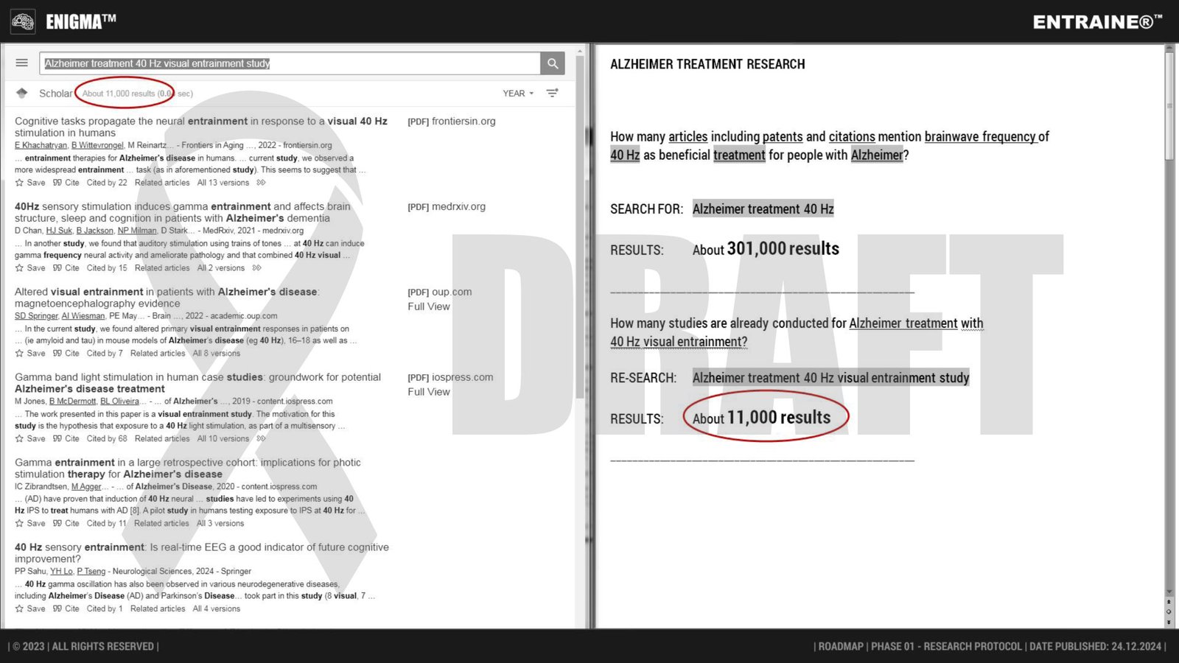Open author HJ Suk profile link
Viewport: 1179px width, 663px height.
59,231
